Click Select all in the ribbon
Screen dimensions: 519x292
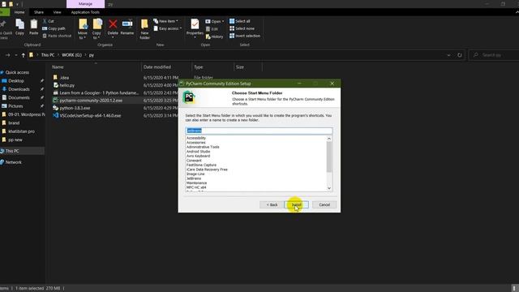240,21
